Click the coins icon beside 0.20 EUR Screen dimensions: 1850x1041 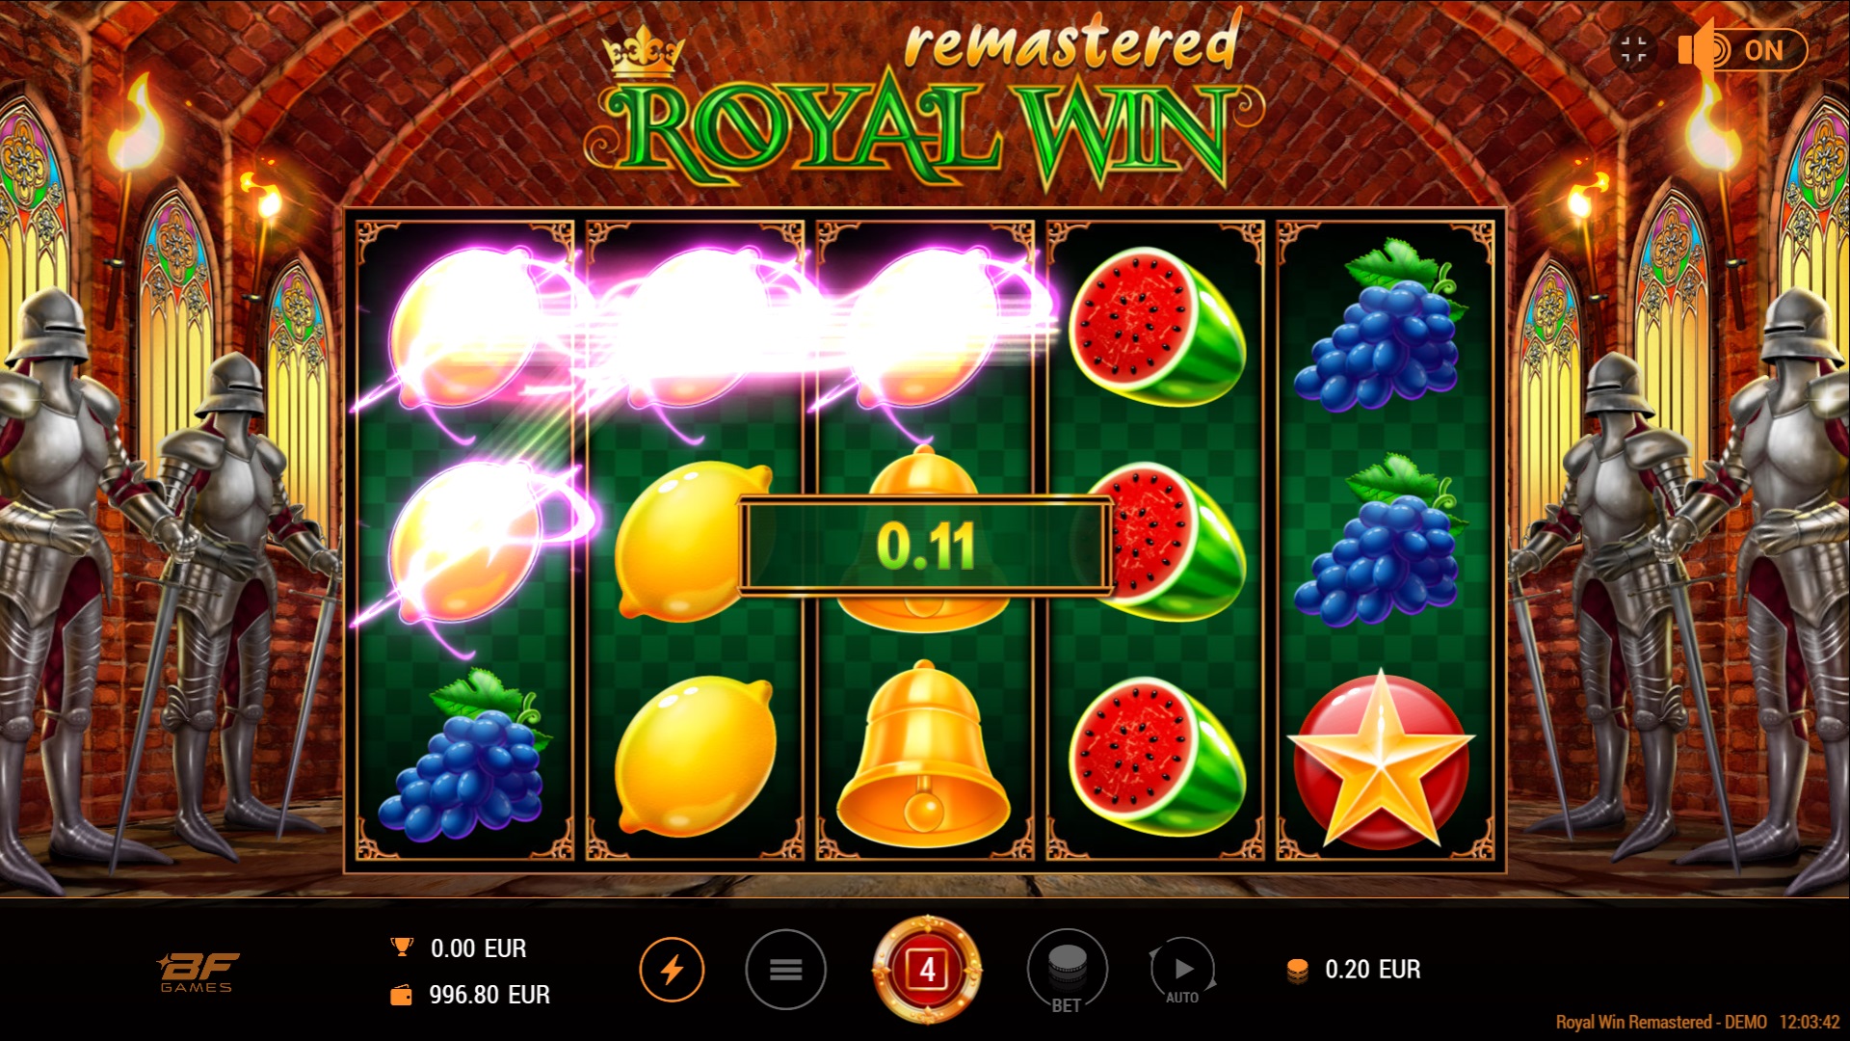(x=1297, y=971)
